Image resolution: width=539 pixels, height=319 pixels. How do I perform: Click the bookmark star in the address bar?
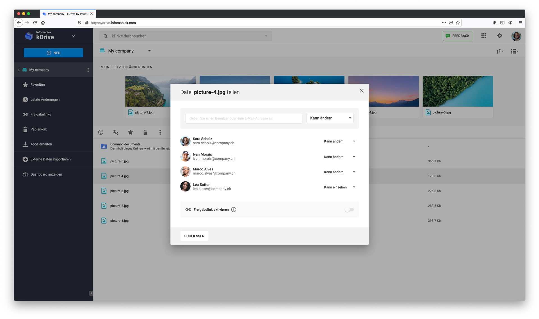click(458, 23)
